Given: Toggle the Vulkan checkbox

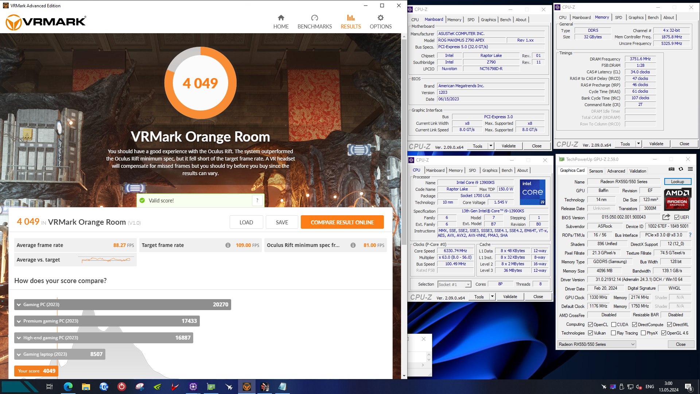Looking at the screenshot, I should point(590,333).
